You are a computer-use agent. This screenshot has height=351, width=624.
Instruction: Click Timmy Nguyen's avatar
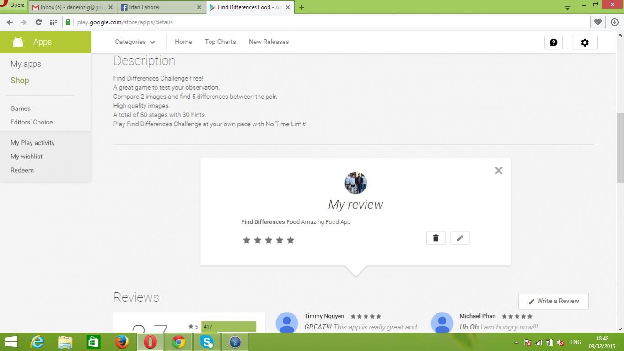tap(287, 322)
